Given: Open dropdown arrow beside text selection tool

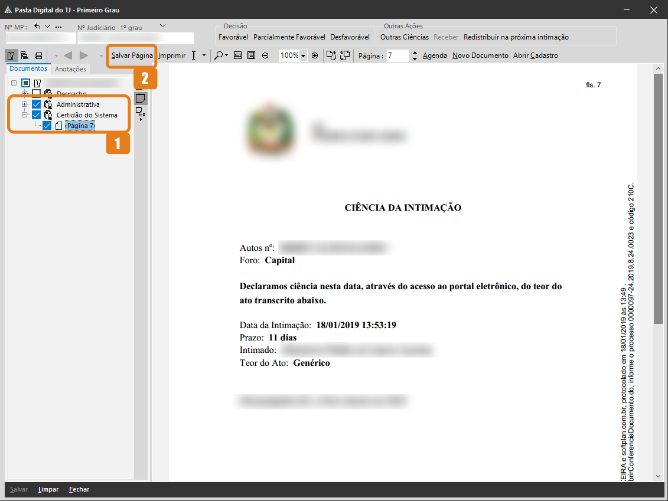Looking at the screenshot, I should [204, 55].
